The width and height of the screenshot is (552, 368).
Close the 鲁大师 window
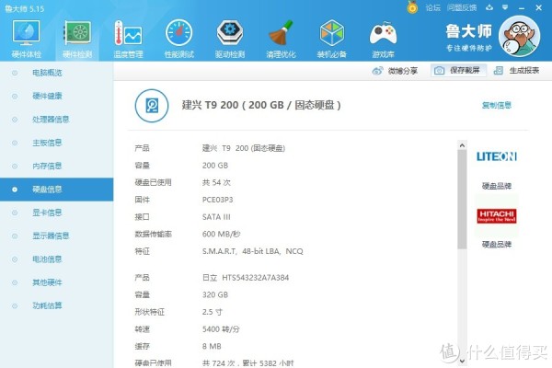coord(538,7)
